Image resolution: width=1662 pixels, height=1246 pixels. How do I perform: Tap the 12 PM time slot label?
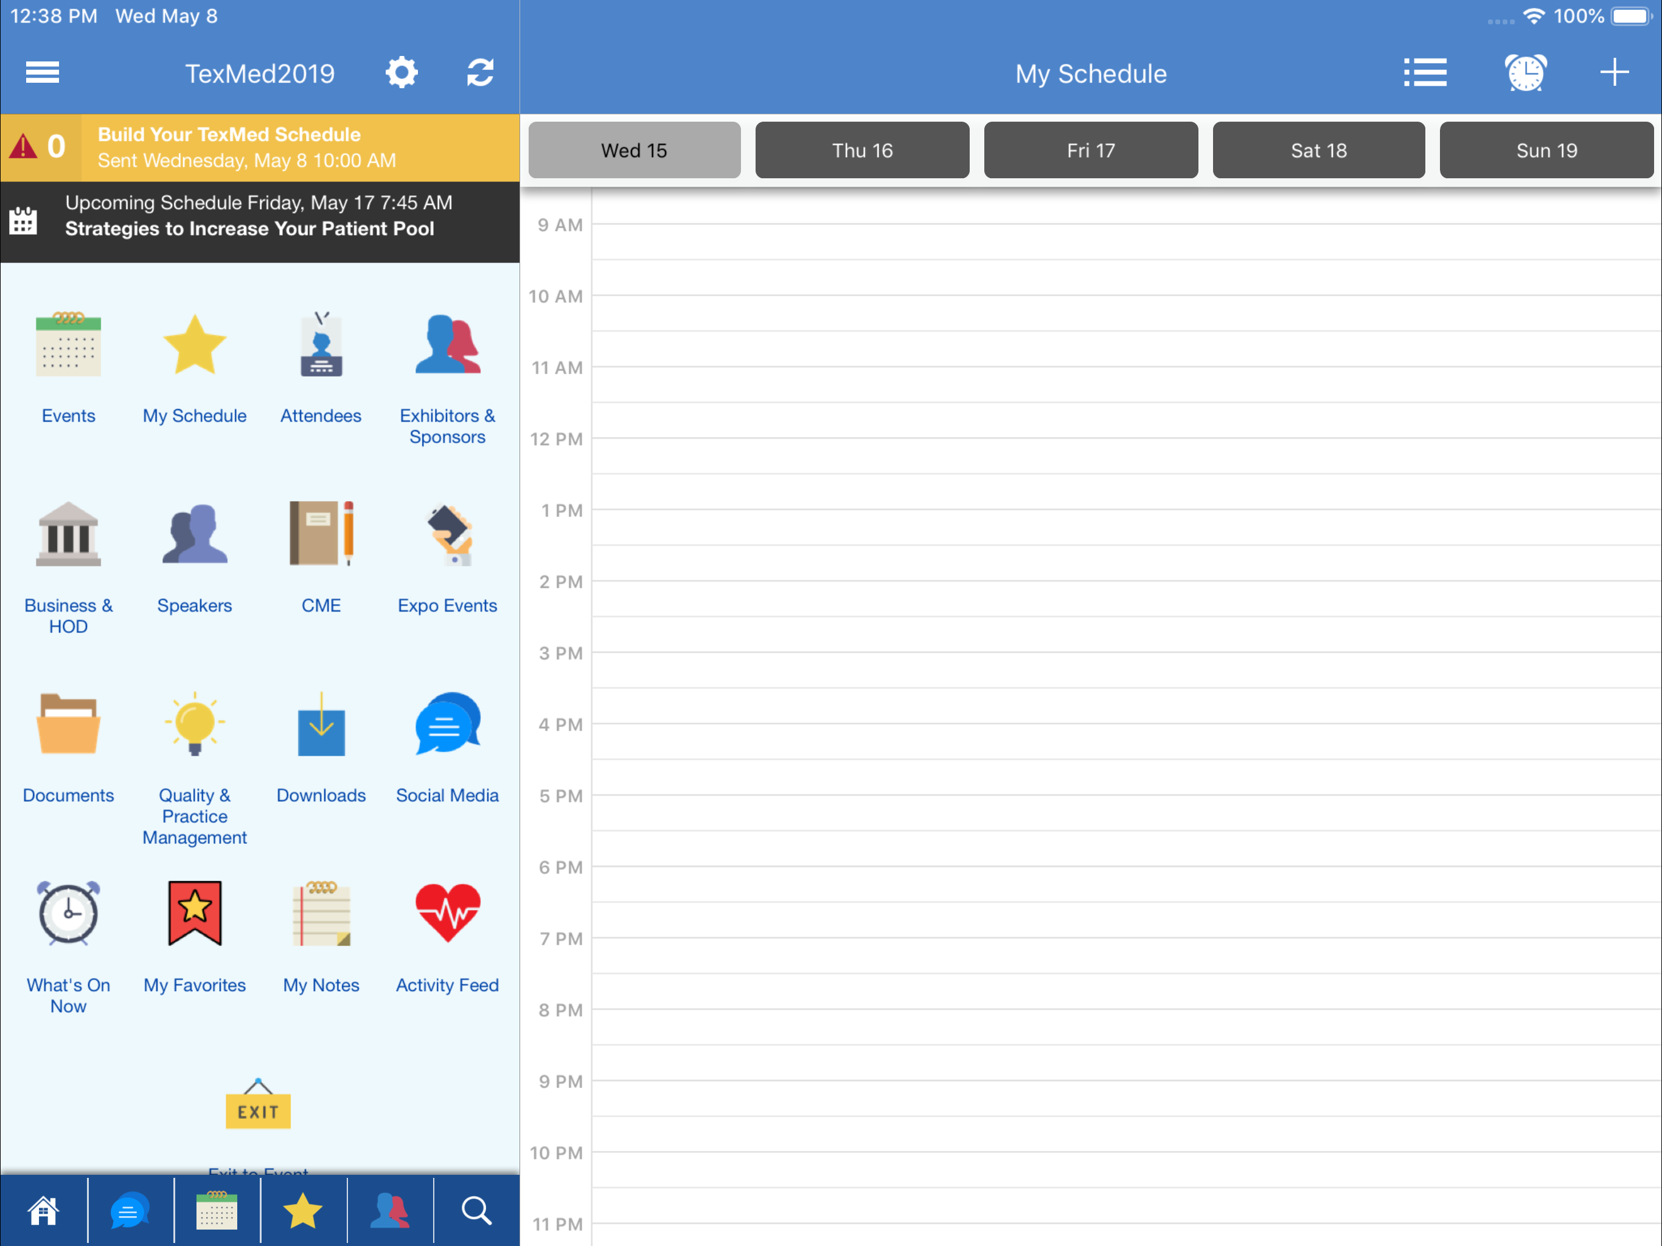556,439
